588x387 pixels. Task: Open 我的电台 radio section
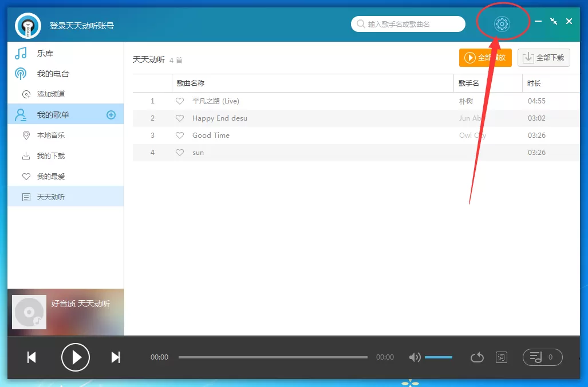(x=66, y=74)
